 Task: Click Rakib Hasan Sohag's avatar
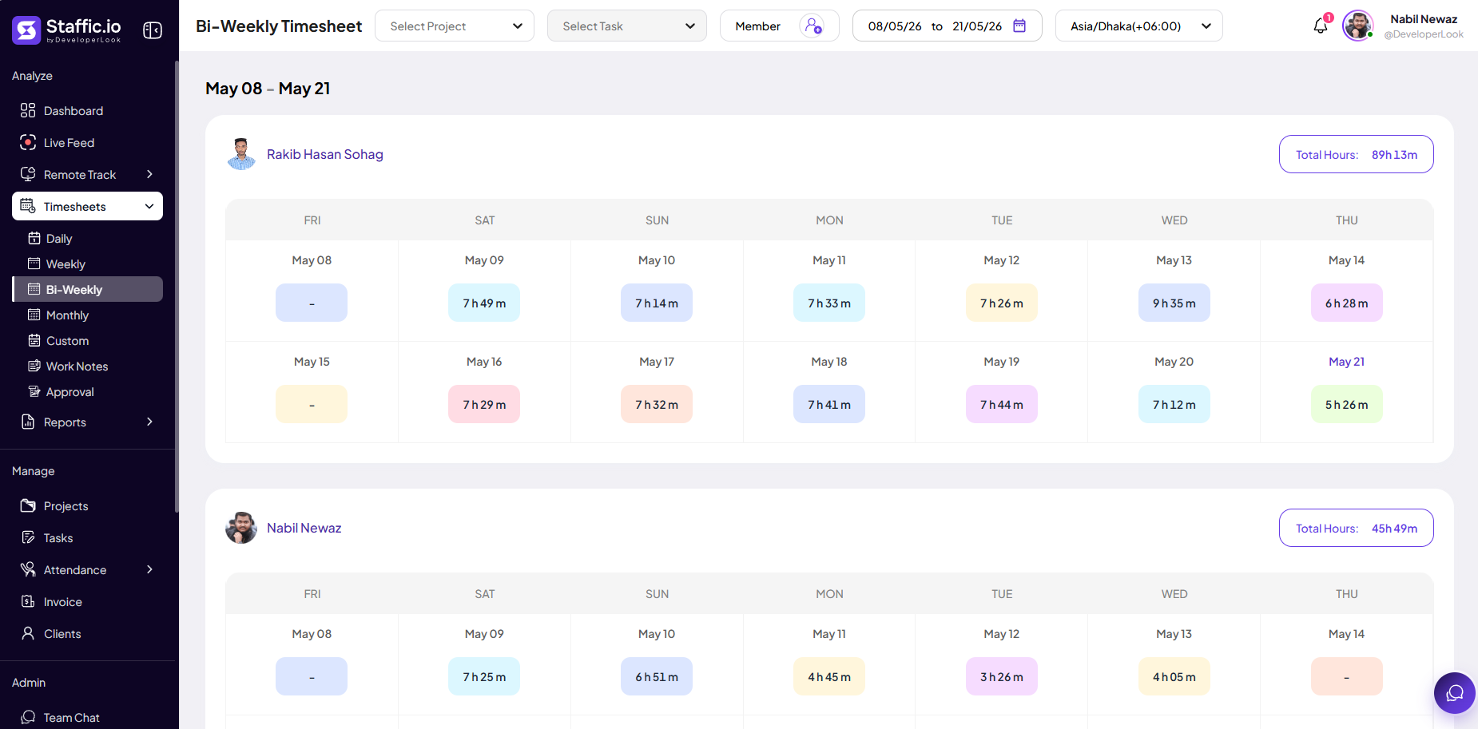point(241,154)
